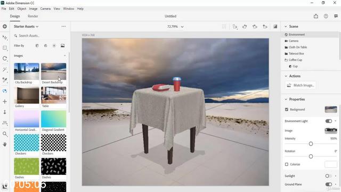341x192 pixels.
Task: Expand Environment Light options arrow
Action: click(336, 121)
